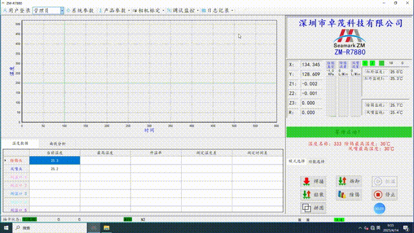
Task: Start the 贴装 mounting mode button
Action: [x=313, y=195]
